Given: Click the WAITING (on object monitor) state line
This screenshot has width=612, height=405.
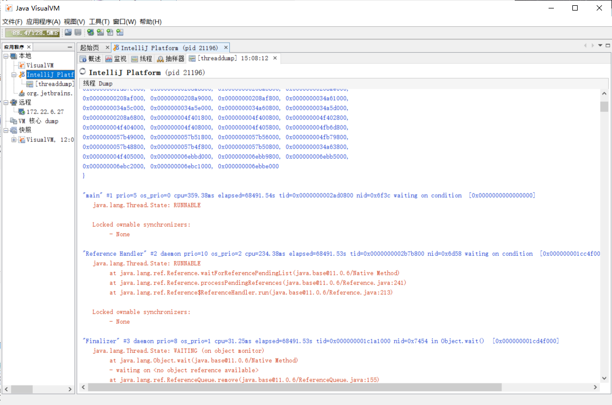Looking at the screenshot, I should click(178, 351).
